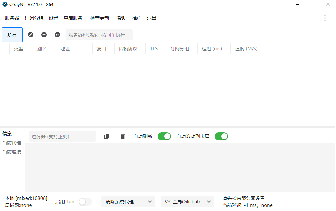Image resolution: width=336 pixels, height=211 pixels.
Task: Open the V3-全局(Global) routing dropdown
Action: click(187, 202)
